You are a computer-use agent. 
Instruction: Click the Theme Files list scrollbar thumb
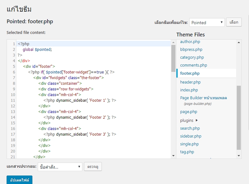(x=239, y=118)
